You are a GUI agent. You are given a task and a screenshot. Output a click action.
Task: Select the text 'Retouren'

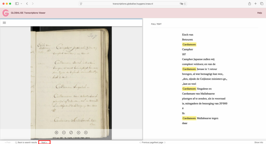[x=187, y=39]
